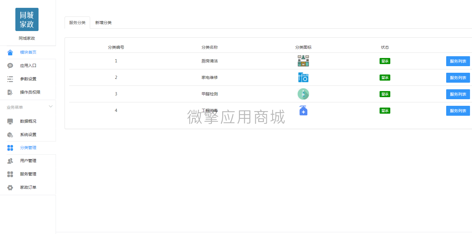Collapse the 业务菜单 section chevron
This screenshot has width=472, height=234.
point(51,106)
